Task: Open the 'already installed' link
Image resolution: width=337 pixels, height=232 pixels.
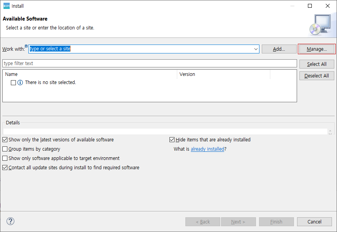Action: click(207, 149)
